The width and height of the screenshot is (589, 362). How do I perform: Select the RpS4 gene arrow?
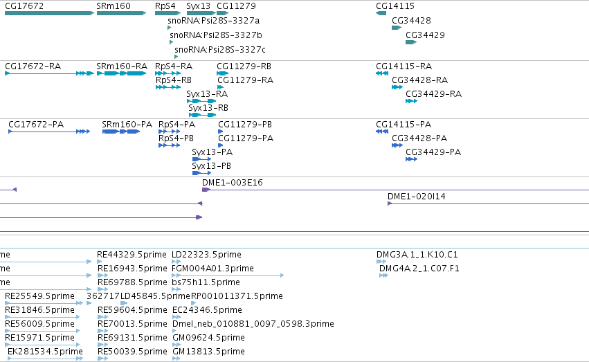[168, 13]
